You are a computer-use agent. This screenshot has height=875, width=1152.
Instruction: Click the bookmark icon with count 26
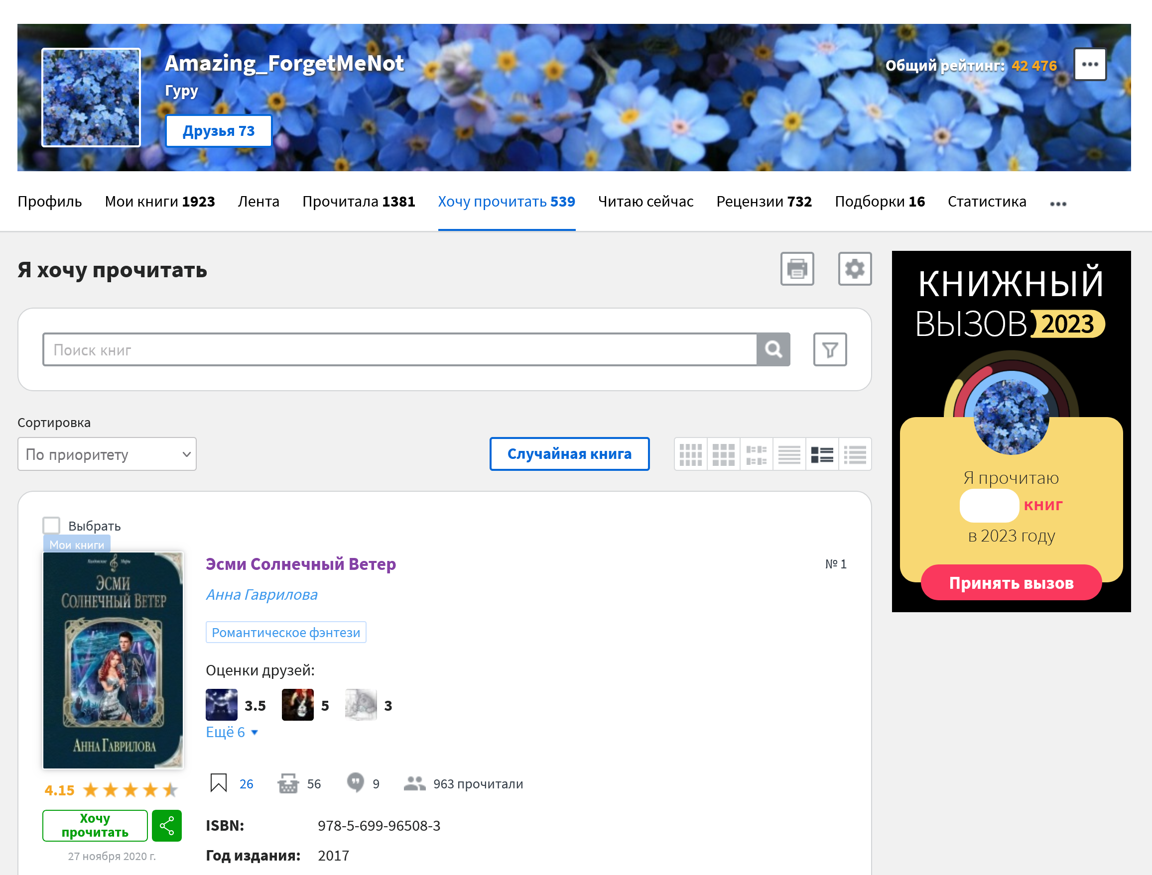click(218, 783)
